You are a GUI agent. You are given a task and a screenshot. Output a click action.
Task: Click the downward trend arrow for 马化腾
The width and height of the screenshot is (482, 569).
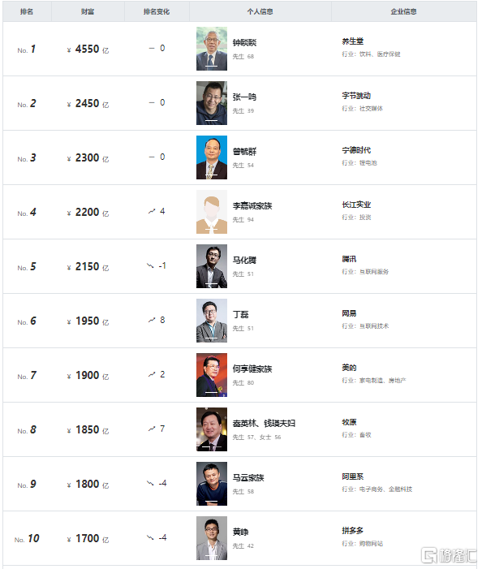pyautogui.click(x=150, y=265)
